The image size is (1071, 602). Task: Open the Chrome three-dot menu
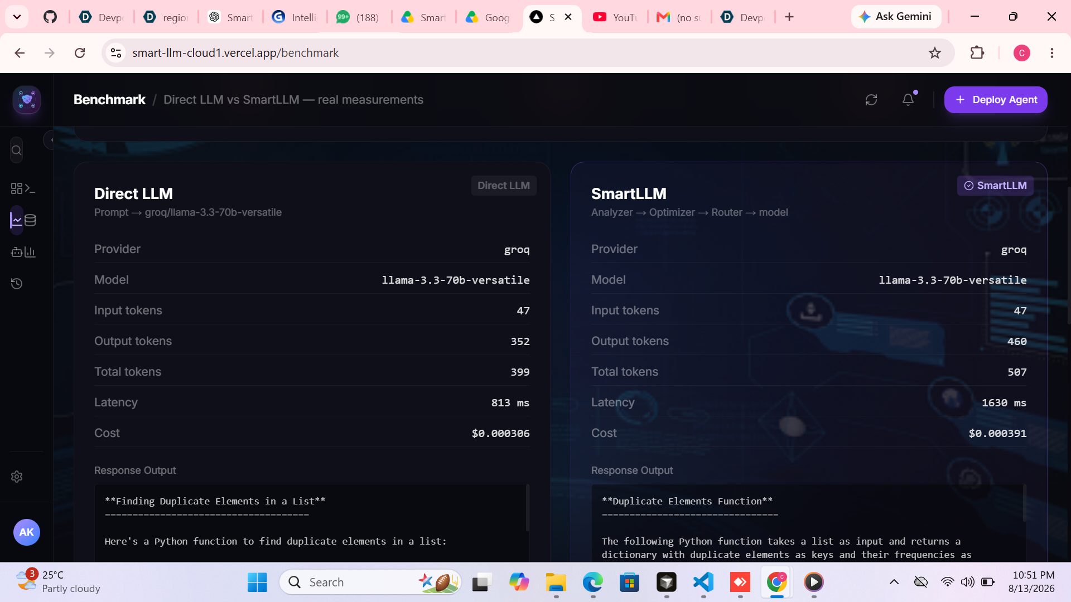pos(1052,53)
